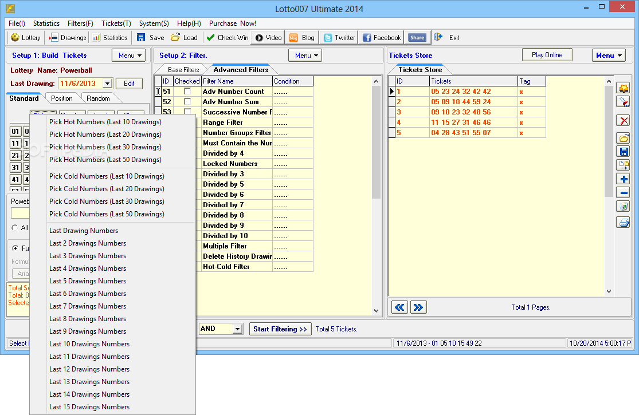Click the flashlight search icon in Tickets Store sidebar
This screenshot has width=639, height=415.
624,102
